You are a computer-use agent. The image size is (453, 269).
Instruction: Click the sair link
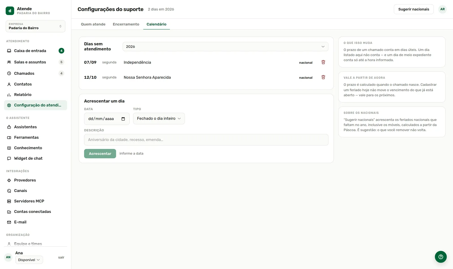[61, 257]
